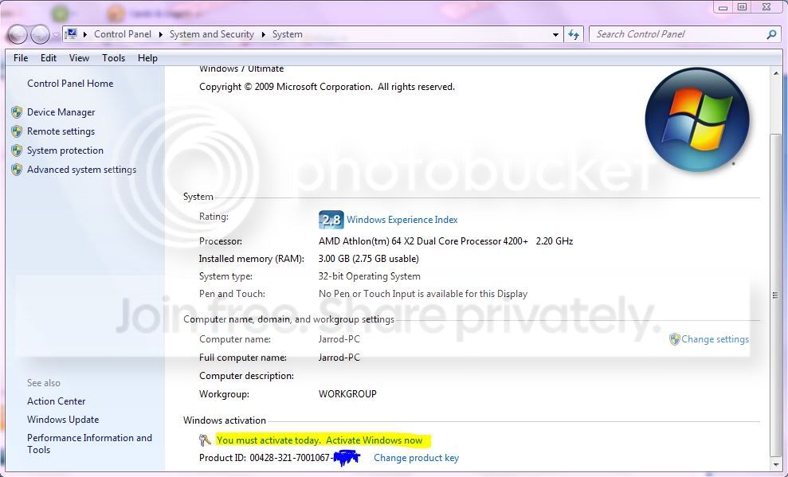The width and height of the screenshot is (788, 477).
Task: Click the 2.8 Windows Experience rating badge
Action: tap(331, 220)
